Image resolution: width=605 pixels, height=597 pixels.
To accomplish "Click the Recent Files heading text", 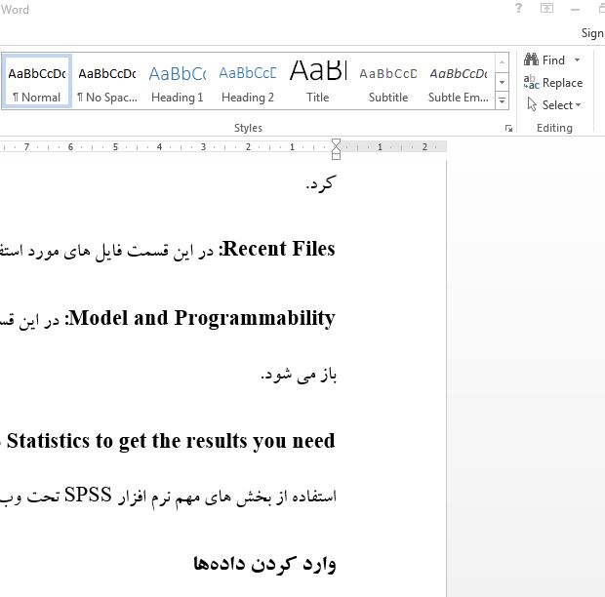I will click(278, 249).
